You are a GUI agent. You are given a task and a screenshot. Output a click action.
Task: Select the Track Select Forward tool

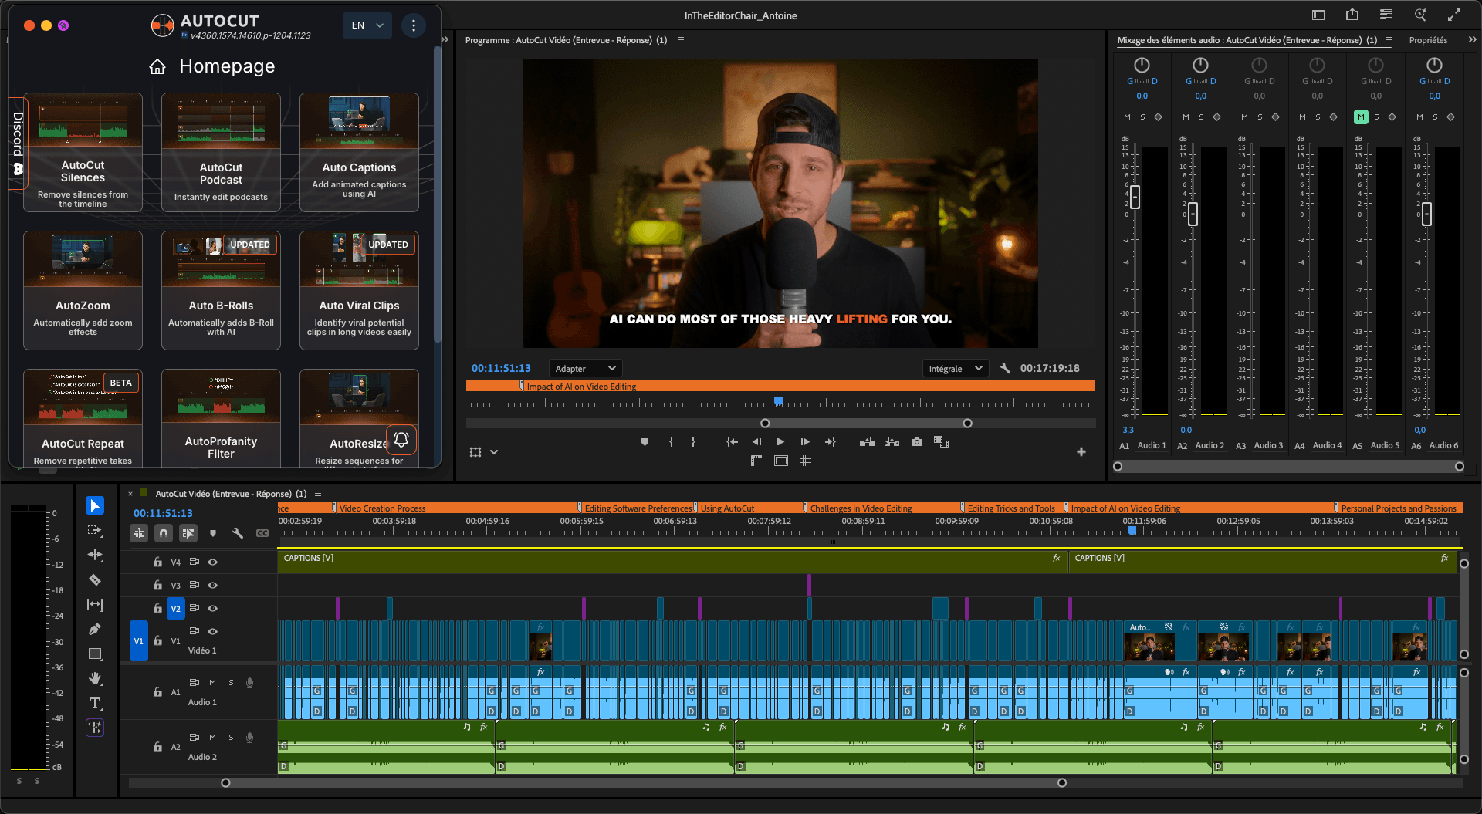tap(95, 530)
